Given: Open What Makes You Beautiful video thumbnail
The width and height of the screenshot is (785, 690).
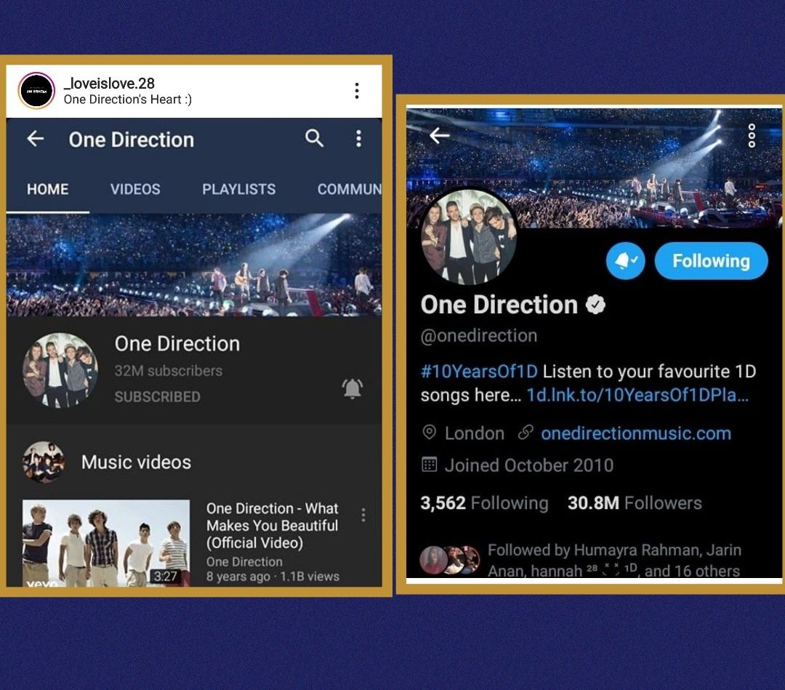Looking at the screenshot, I should pyautogui.click(x=106, y=543).
